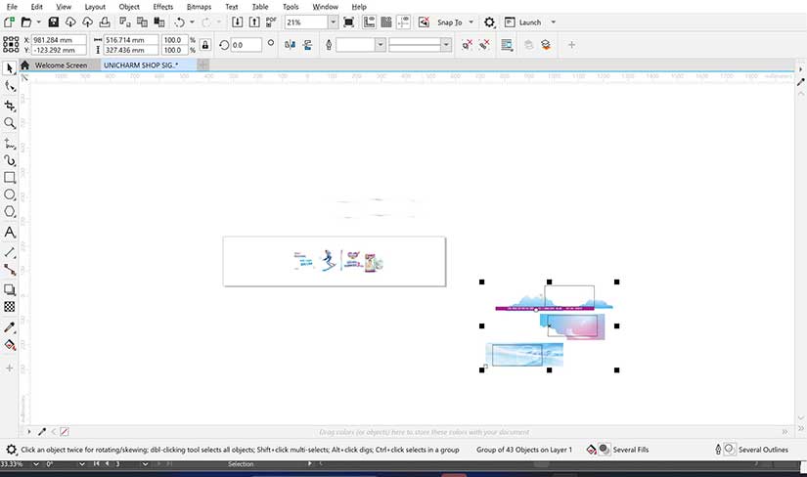Click the Print icon
807x477 pixels.
tap(105, 22)
